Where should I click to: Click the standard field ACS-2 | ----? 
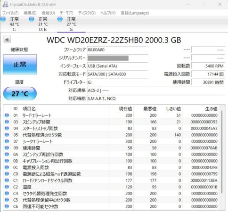[156, 90]
